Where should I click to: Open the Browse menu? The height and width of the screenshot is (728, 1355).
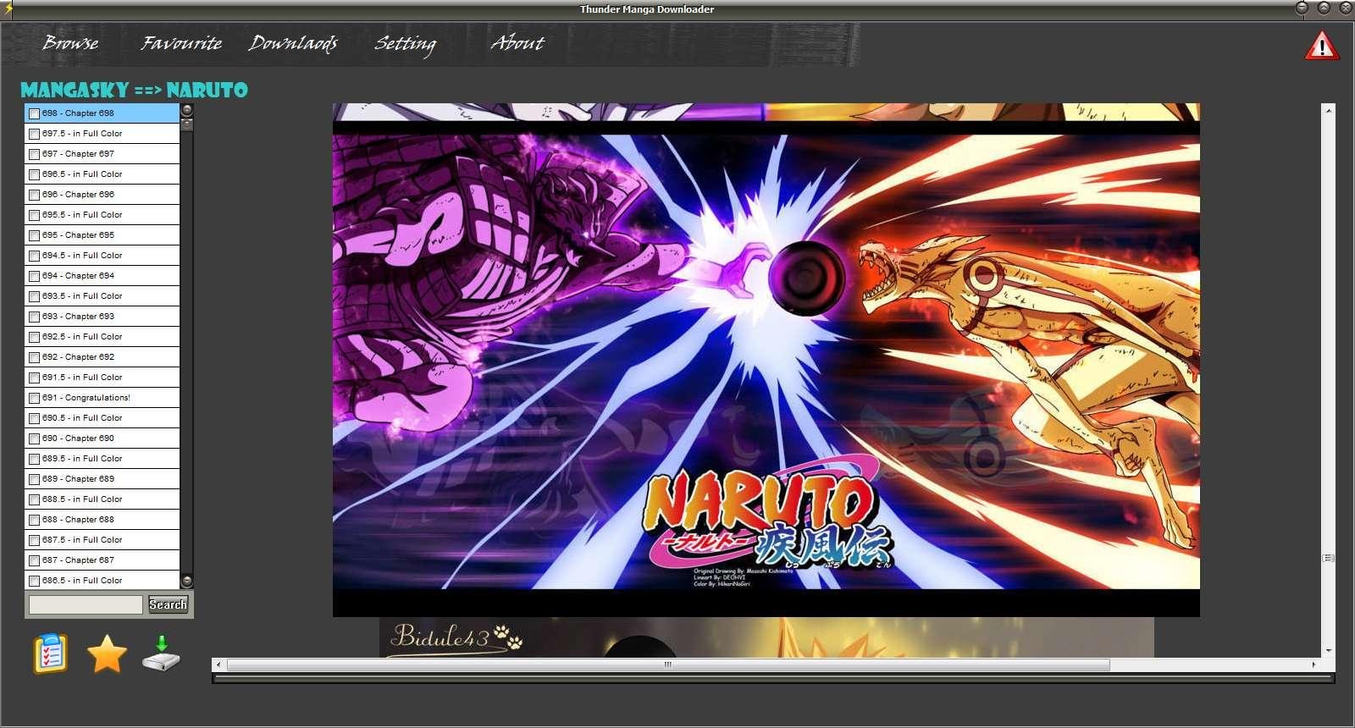click(71, 42)
